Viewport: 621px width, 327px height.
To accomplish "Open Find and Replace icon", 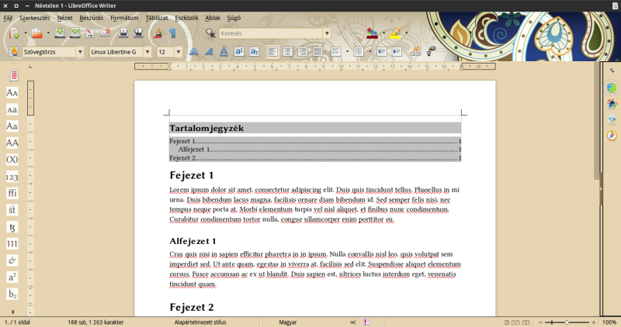I will point(210,33).
